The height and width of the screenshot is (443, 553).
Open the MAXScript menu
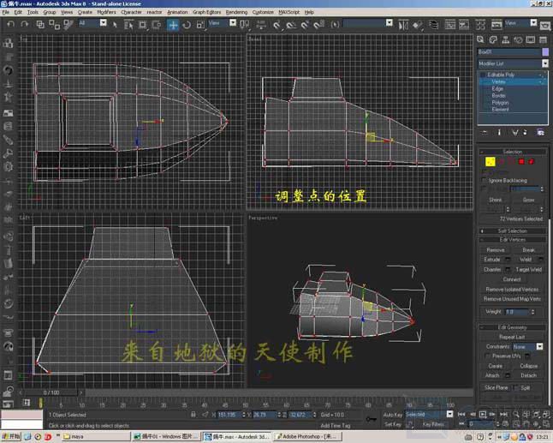288,12
